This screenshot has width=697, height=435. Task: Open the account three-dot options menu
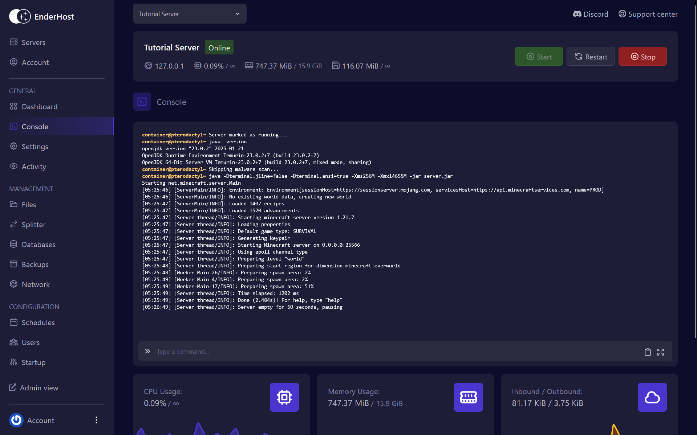96,420
